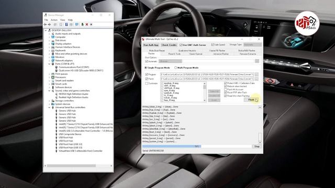
Task: Click Display adapters category icon
Action: [53, 44]
